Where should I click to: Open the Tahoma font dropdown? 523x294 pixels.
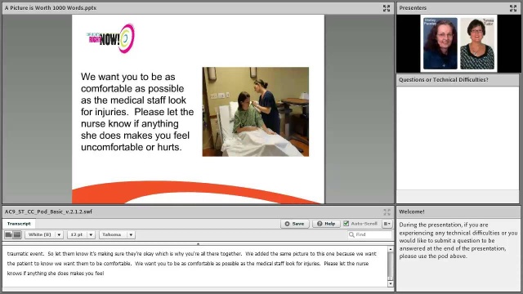(117, 234)
